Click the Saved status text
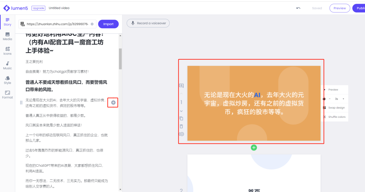Image resolution: width=365 pixels, height=192 pixels. 317,8
